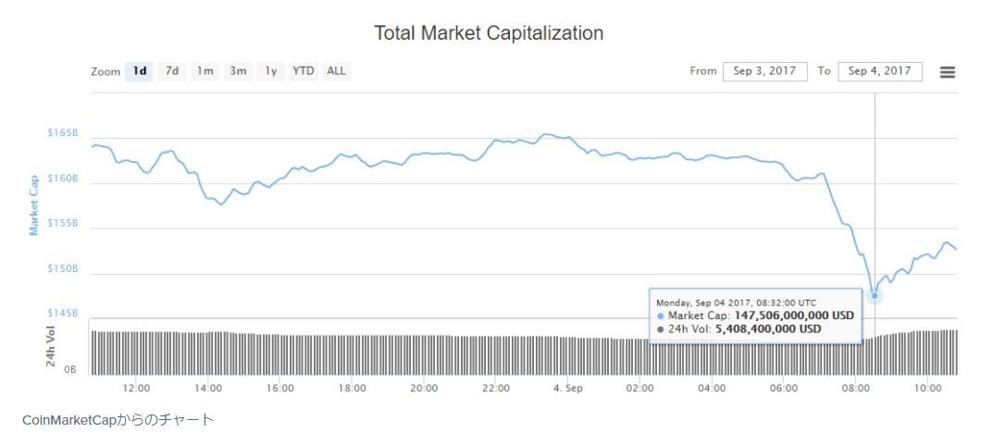Click the $165B axis value
This screenshot has width=1005, height=445.
point(63,133)
